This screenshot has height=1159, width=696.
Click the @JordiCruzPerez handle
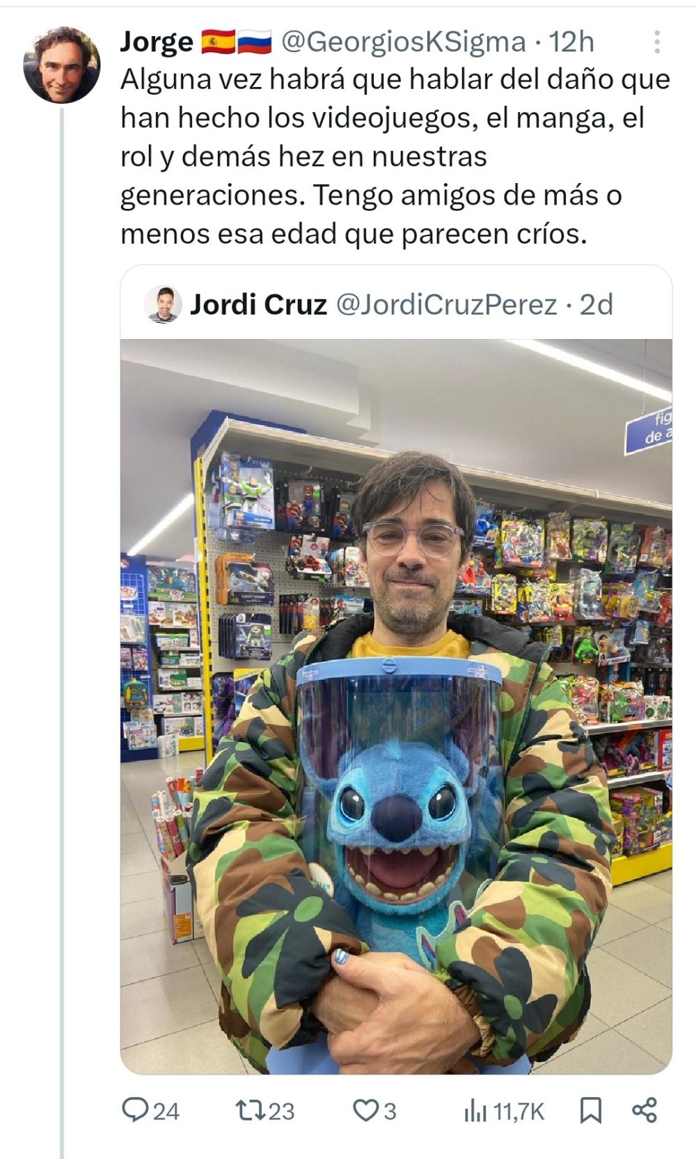(446, 305)
